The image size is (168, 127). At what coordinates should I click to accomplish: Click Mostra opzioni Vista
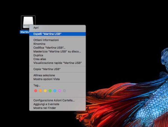[46, 79]
